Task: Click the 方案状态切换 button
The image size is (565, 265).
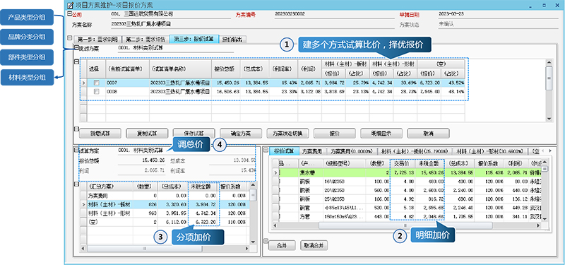Action: 287,133
